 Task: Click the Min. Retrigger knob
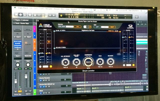point(65,62)
